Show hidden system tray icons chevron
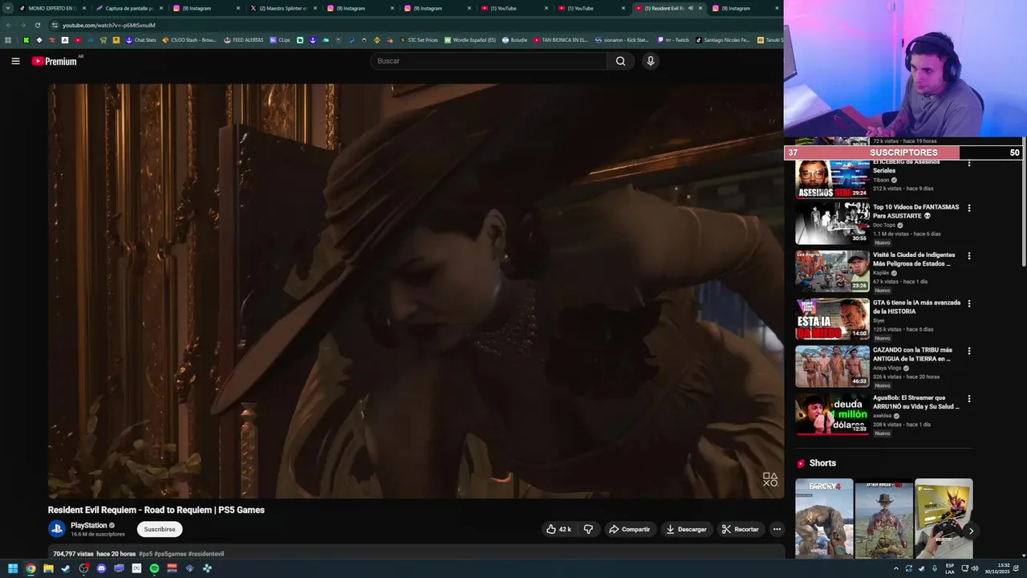This screenshot has height=578, width=1027. (896, 568)
